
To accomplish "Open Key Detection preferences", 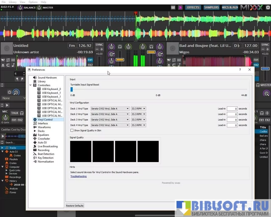I will point(46,158).
